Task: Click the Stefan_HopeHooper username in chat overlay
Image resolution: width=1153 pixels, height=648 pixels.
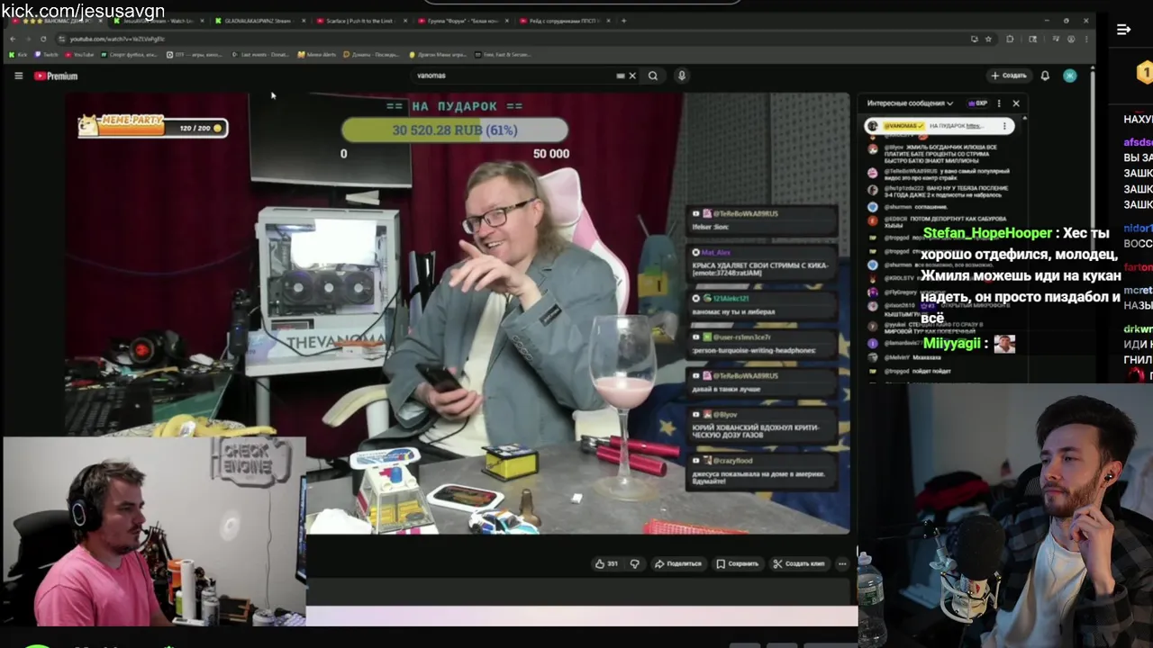Action: [x=987, y=233]
